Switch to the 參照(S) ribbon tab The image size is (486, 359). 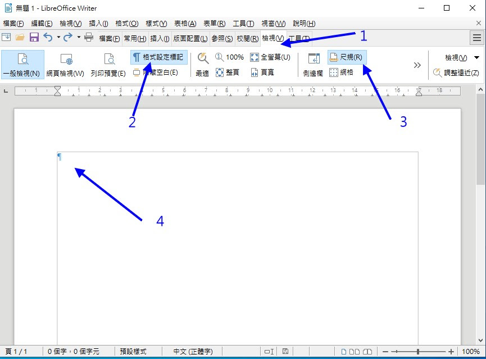222,38
